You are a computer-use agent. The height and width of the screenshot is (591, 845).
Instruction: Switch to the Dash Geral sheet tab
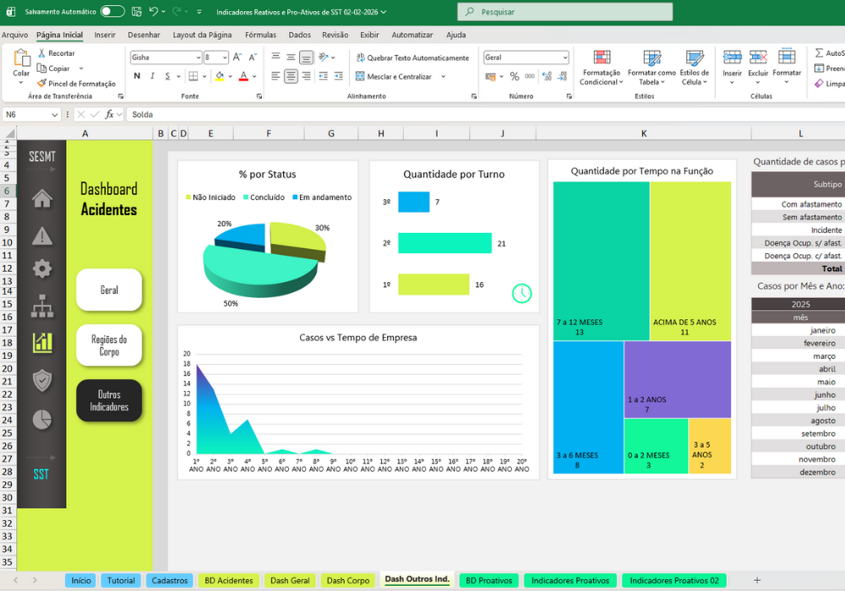click(x=290, y=580)
